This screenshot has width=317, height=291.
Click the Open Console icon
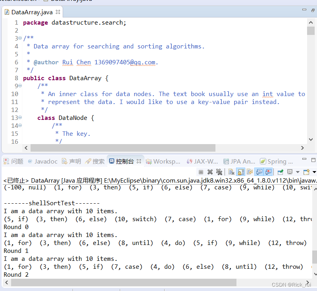tap(307, 172)
